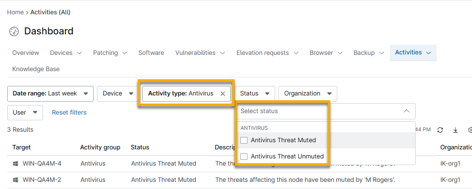Refresh the activities list
The width and height of the screenshot is (472, 189).
[440, 130]
